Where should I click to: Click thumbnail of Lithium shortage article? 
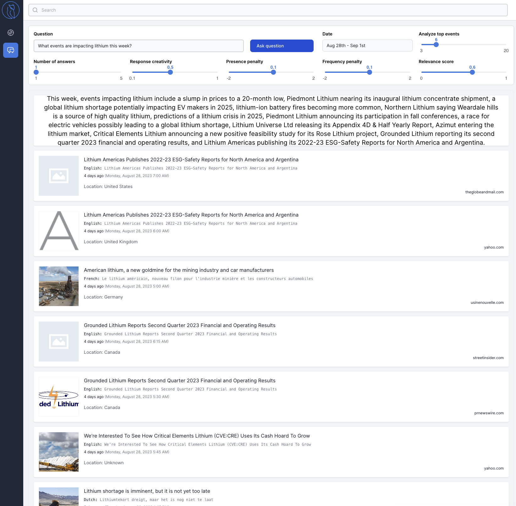[59, 497]
